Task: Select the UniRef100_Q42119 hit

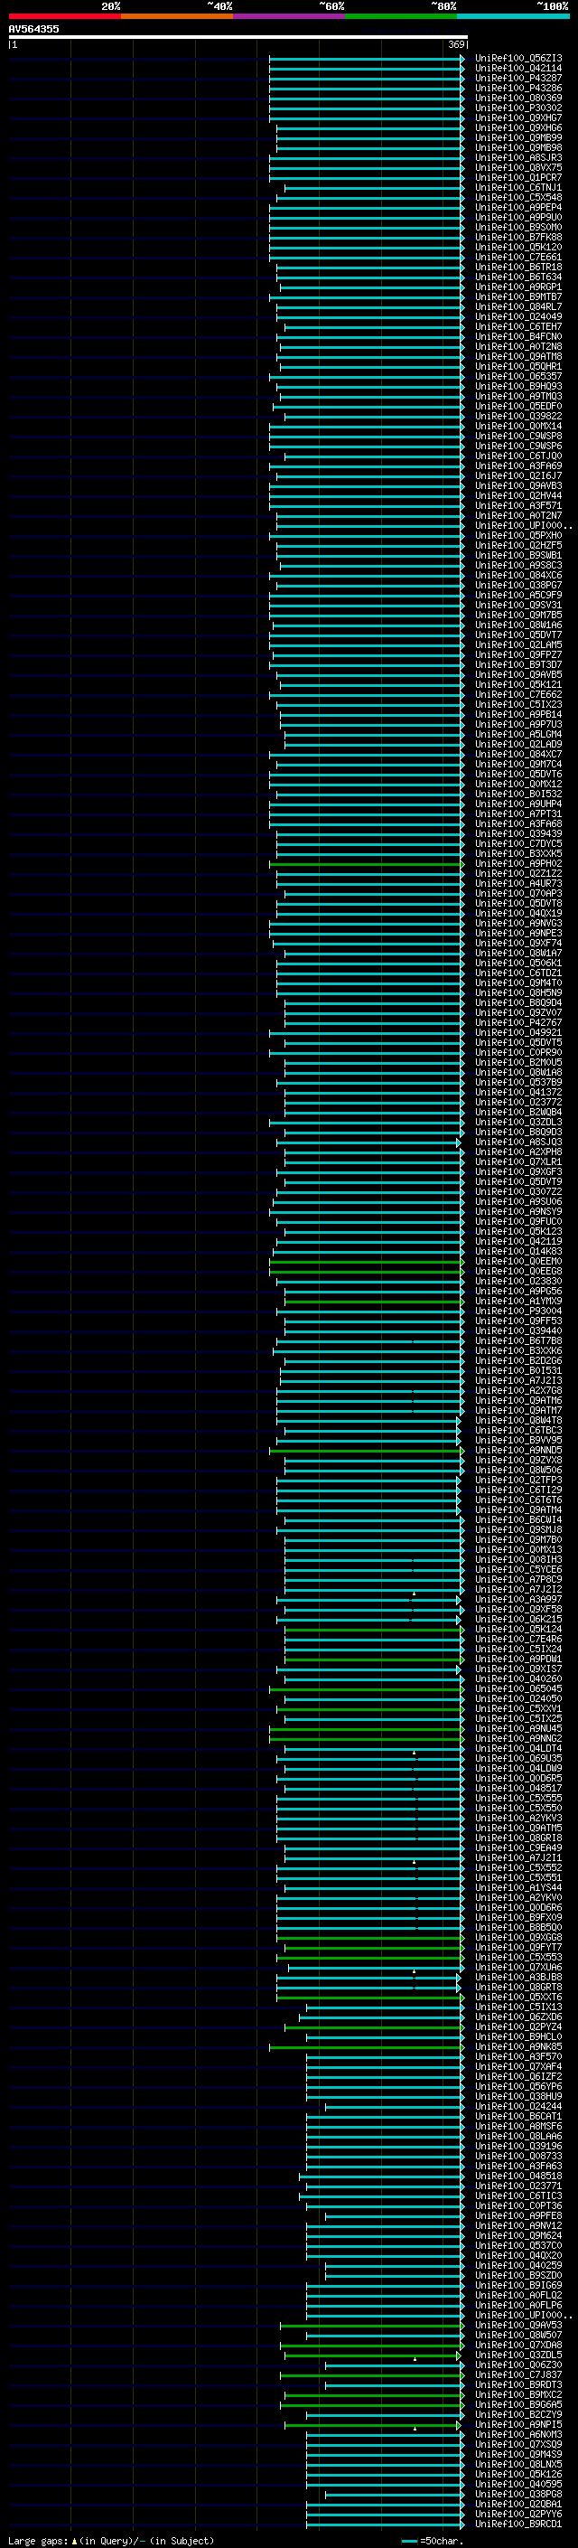Action: 518,1241
